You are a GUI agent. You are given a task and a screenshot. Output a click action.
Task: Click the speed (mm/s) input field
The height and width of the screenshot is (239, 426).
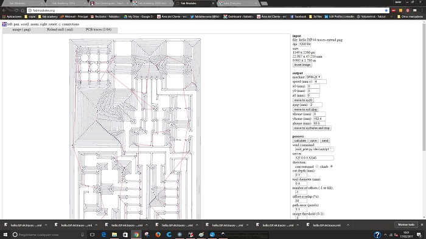320,81
